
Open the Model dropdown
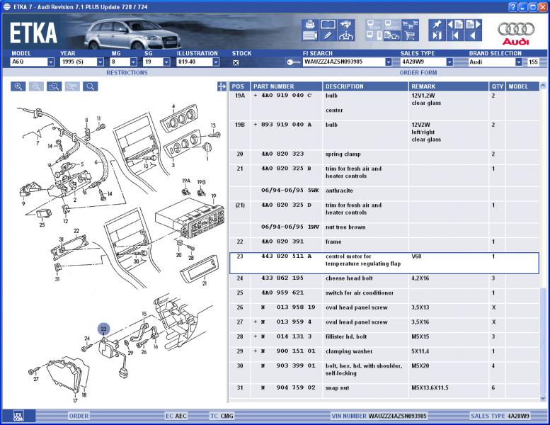[51, 62]
